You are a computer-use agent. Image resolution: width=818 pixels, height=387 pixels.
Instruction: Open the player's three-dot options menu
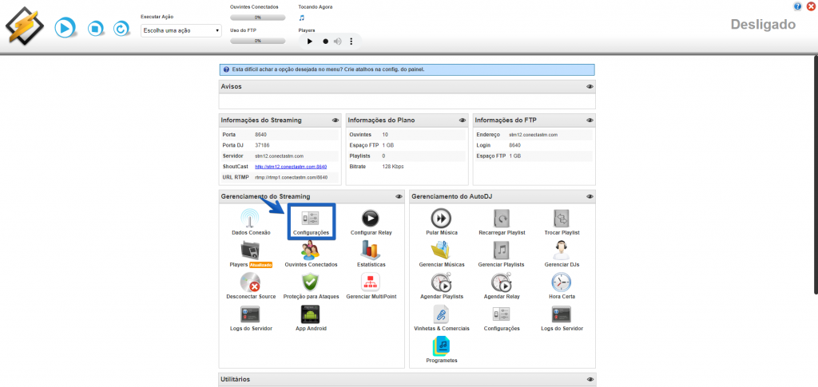(x=351, y=41)
